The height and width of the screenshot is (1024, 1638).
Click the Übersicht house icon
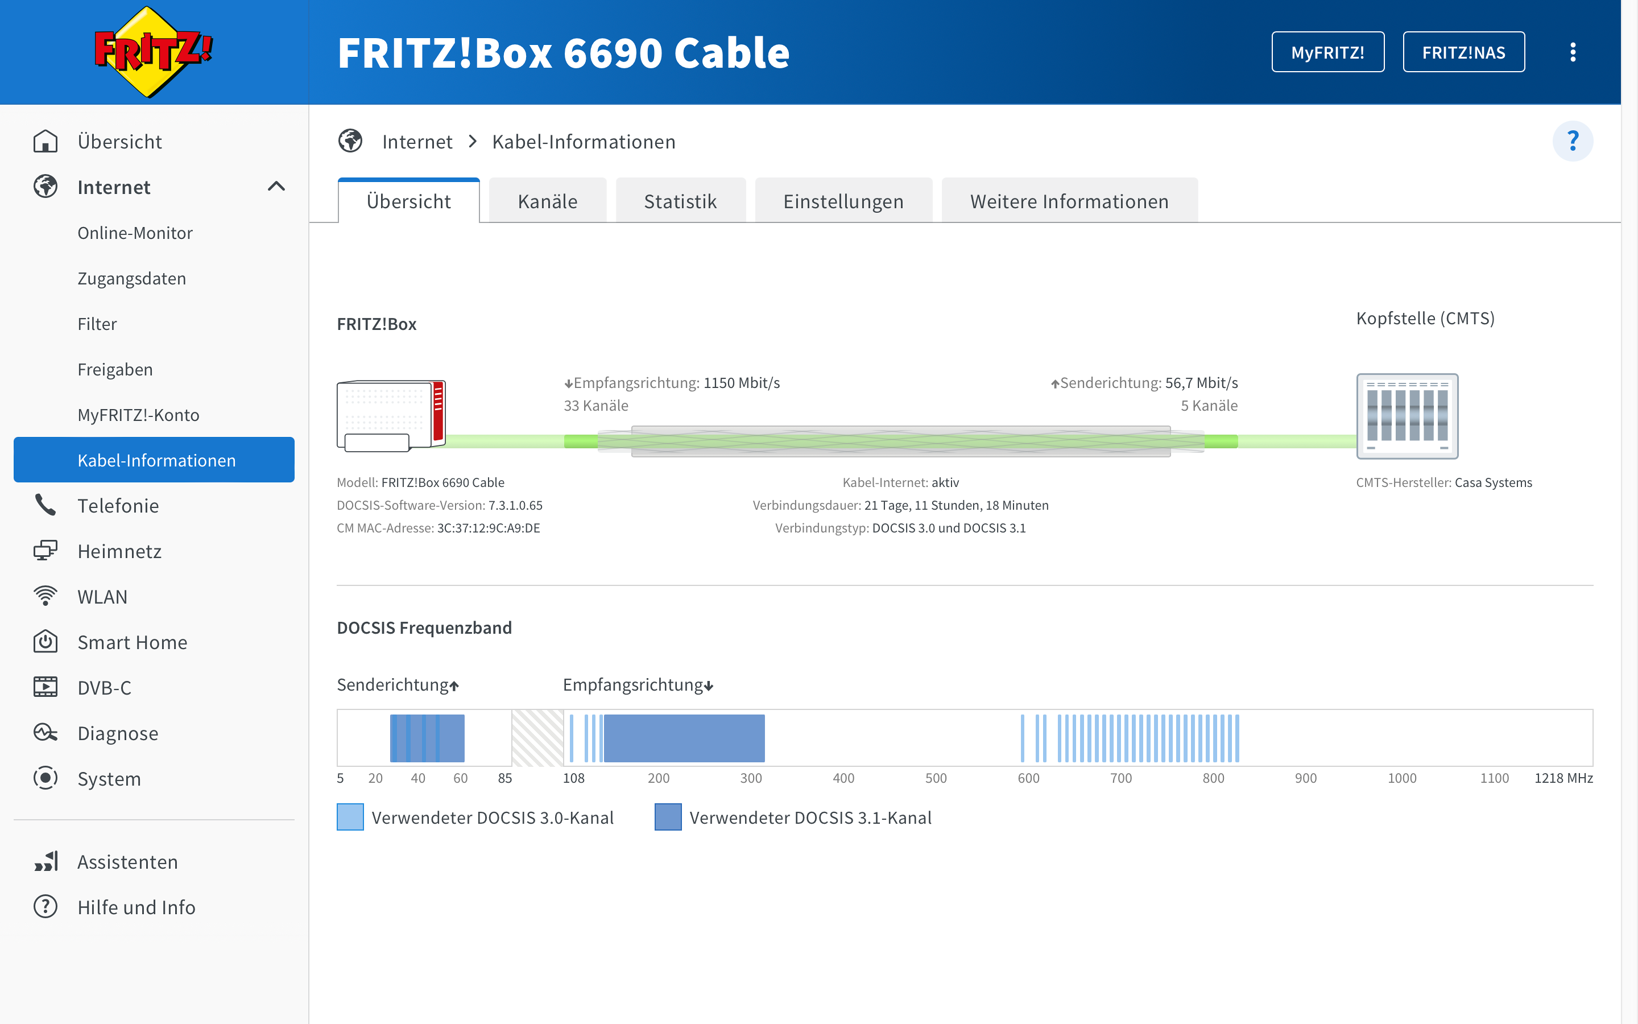click(45, 142)
